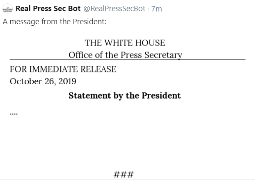
Task: Click the ### end-of-release marker
Action: tap(124, 175)
